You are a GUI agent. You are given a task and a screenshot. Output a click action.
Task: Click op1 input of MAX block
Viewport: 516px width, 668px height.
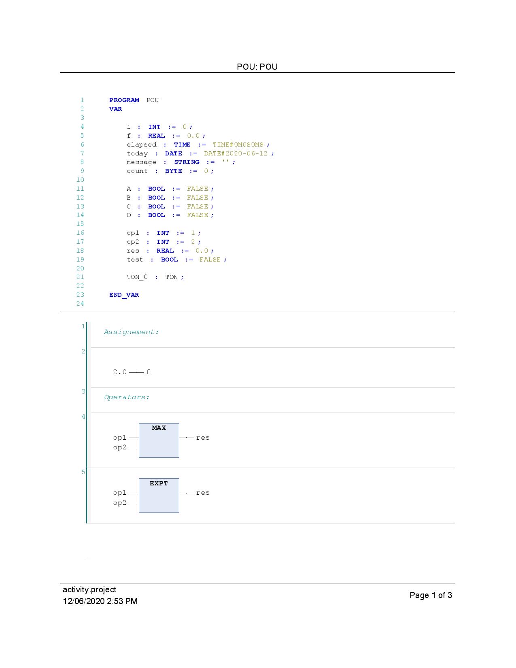[x=120, y=438]
